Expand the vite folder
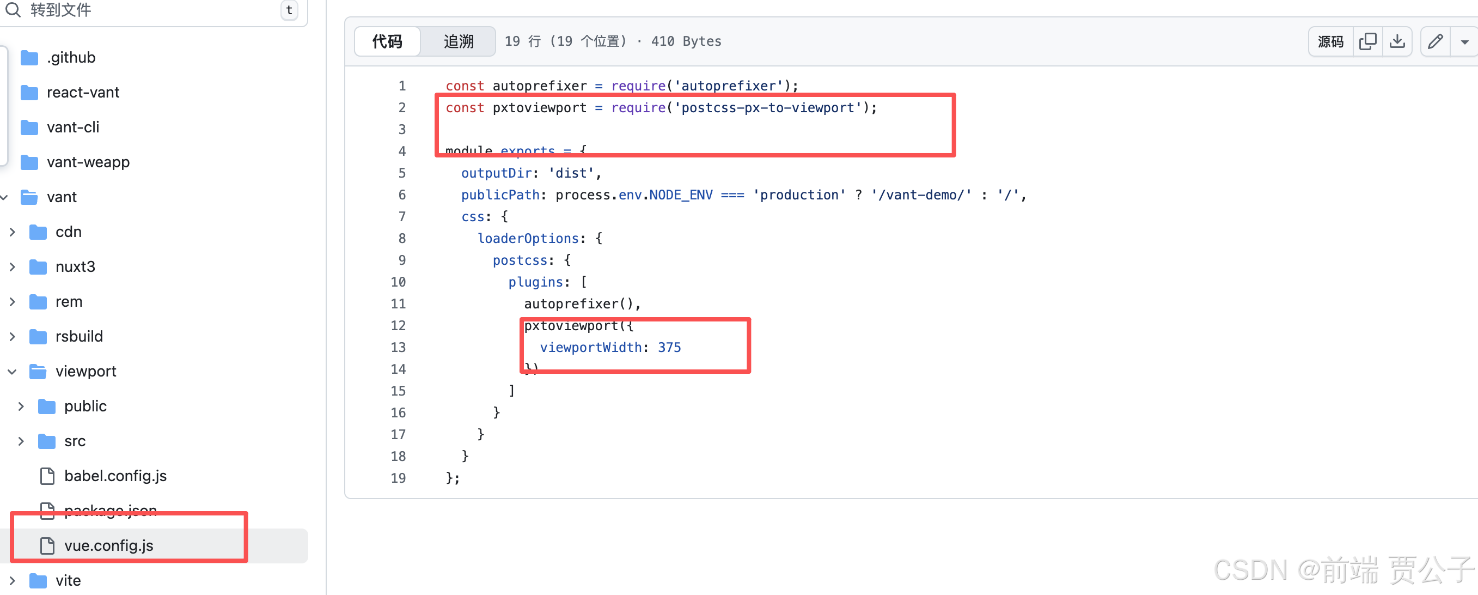Viewport: 1478px width, 595px height. [12, 581]
